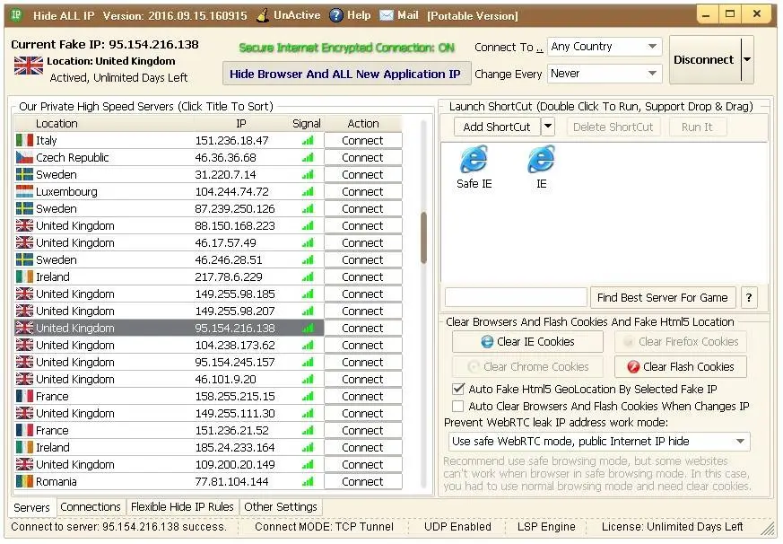Connect to Czech Republic server 46.36.36.68
This screenshot has height=544, width=783.
click(363, 157)
